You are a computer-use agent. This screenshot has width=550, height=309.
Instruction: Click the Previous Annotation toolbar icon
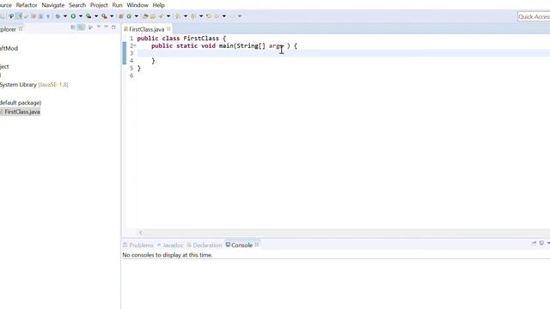coord(193,16)
